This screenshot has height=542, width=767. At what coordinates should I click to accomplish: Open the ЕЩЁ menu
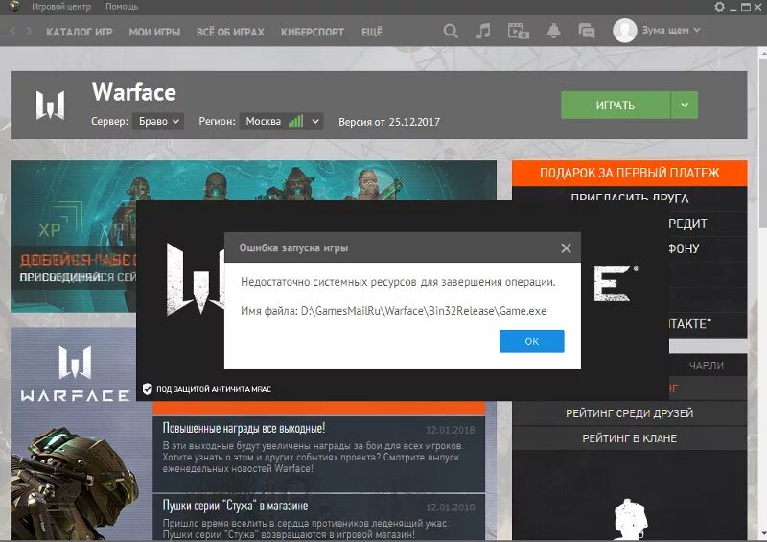coord(372,32)
